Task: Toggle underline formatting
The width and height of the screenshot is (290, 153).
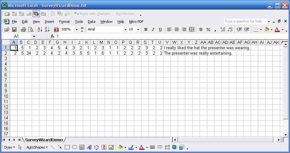Action: point(160,30)
